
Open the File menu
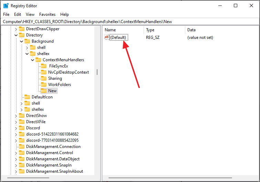click(6, 14)
